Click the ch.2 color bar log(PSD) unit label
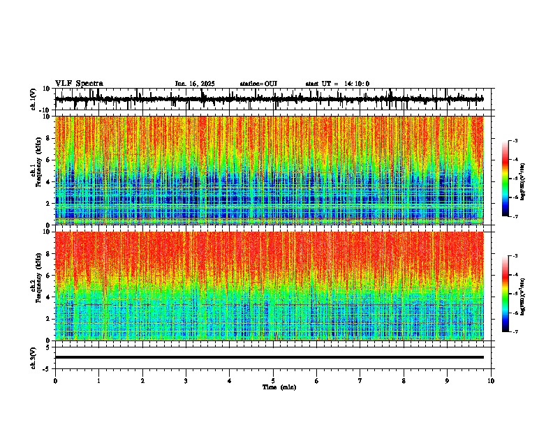Image resolution: width=553 pixels, height=427 pixels. pos(523,297)
